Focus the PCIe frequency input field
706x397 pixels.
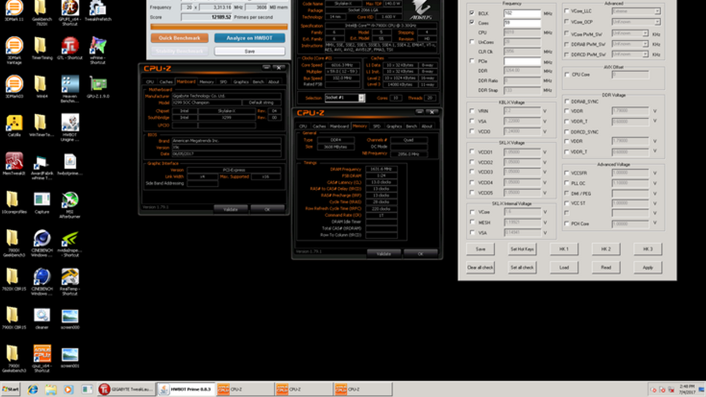coord(522,61)
